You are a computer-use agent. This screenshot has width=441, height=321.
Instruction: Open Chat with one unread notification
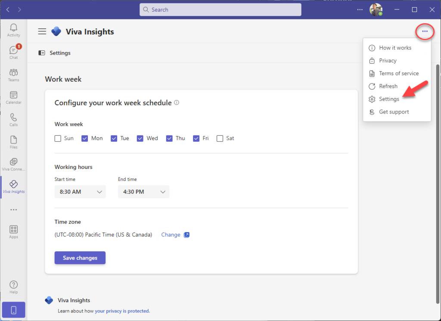tap(13, 52)
